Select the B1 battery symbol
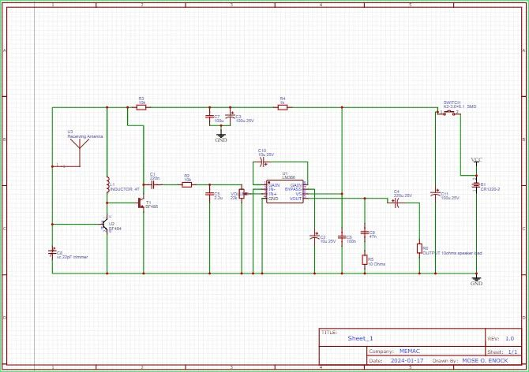529x372 pixels. tap(476, 185)
